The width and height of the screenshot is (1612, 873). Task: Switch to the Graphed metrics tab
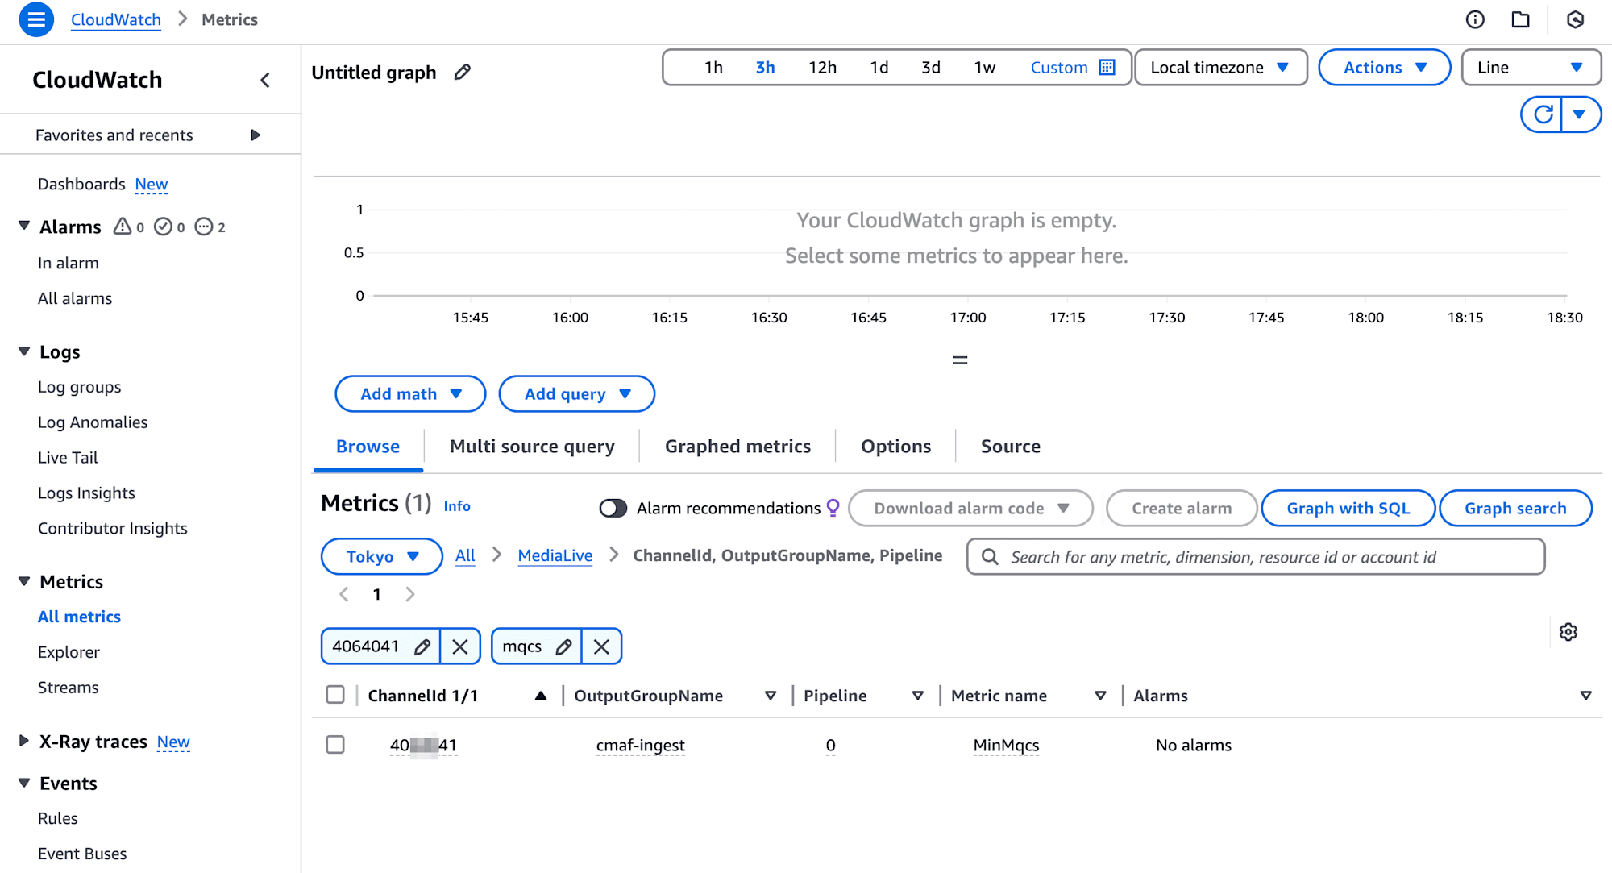(x=737, y=447)
